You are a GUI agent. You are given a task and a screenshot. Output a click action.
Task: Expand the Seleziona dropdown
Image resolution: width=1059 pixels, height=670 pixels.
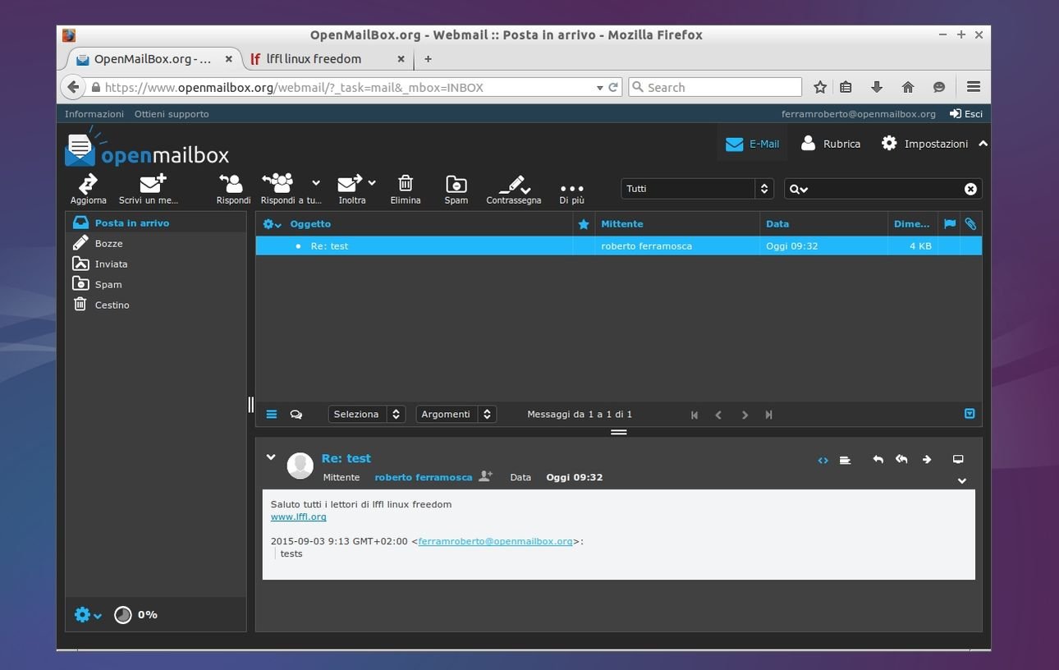pyautogui.click(x=367, y=415)
